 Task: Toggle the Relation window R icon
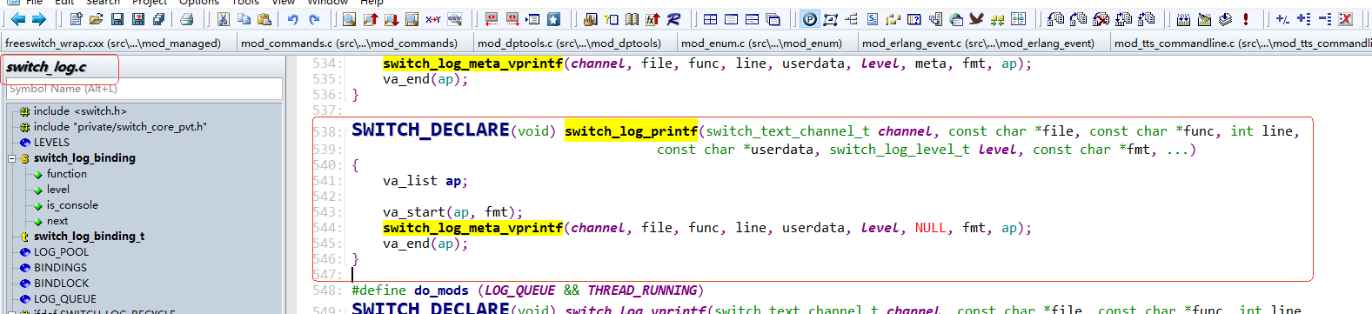(674, 19)
